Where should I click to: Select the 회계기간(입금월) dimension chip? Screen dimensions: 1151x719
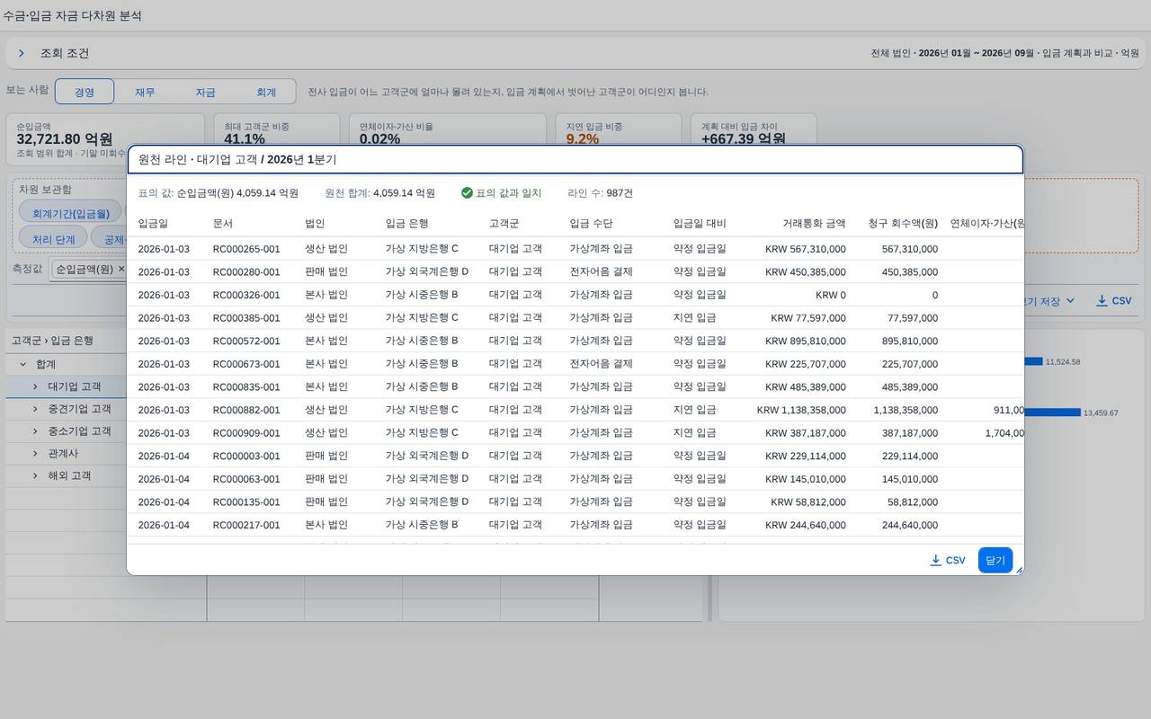(70, 214)
